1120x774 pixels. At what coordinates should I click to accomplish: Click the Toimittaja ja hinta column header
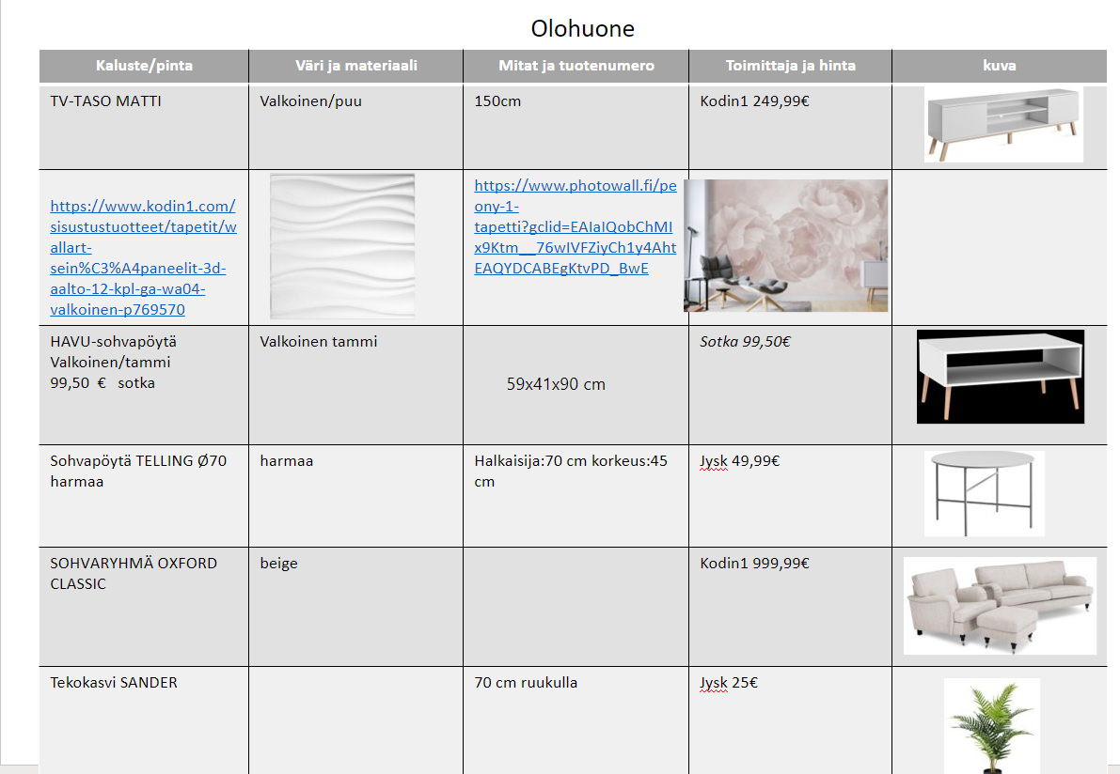click(x=791, y=66)
